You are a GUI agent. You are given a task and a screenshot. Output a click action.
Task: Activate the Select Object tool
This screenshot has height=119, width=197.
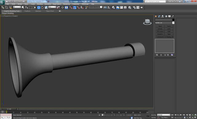pyautogui.click(x=23, y=7)
